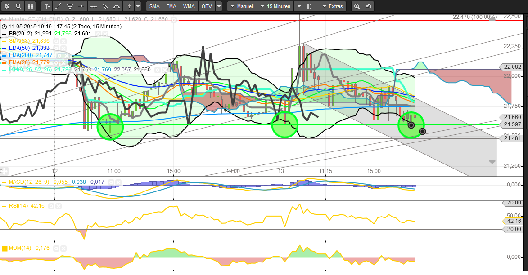Open settings for EMA(200) indicator
The image size is (528, 275).
(x=59, y=55)
